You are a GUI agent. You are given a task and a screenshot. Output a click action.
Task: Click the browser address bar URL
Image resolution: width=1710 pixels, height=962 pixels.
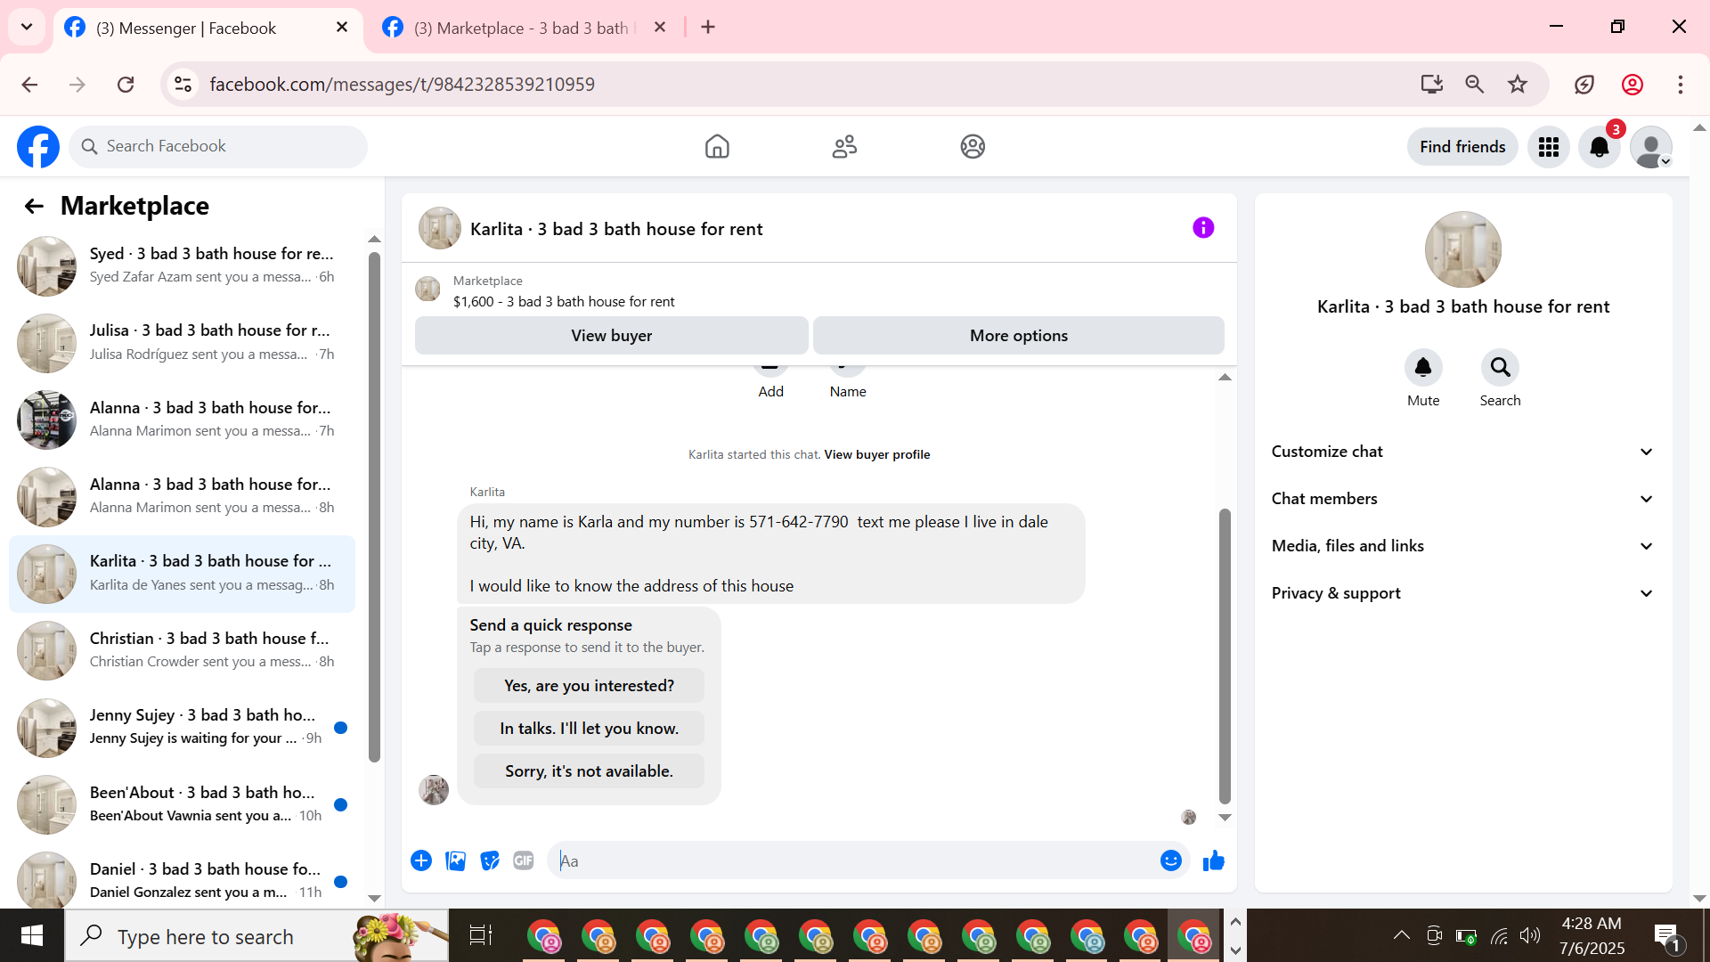(x=403, y=85)
